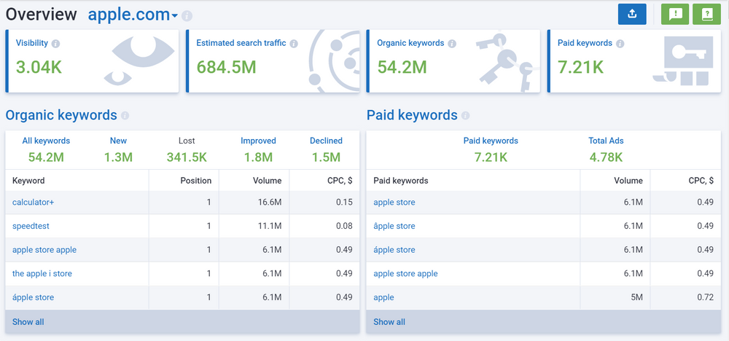Click Show all under Paid keywords
The height and width of the screenshot is (341, 729).
pyautogui.click(x=389, y=321)
